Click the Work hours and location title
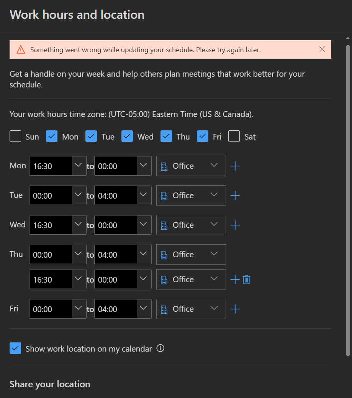 (x=77, y=15)
